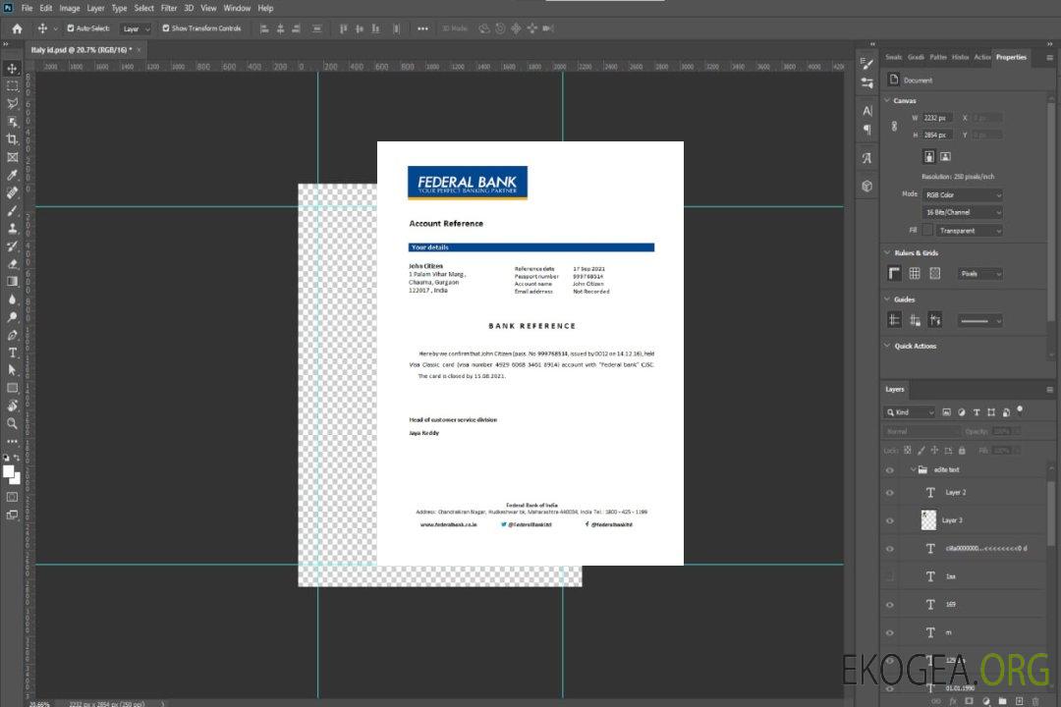The width and height of the screenshot is (1061, 707).
Task: Open the 3D panel cube icon
Action: (x=867, y=186)
